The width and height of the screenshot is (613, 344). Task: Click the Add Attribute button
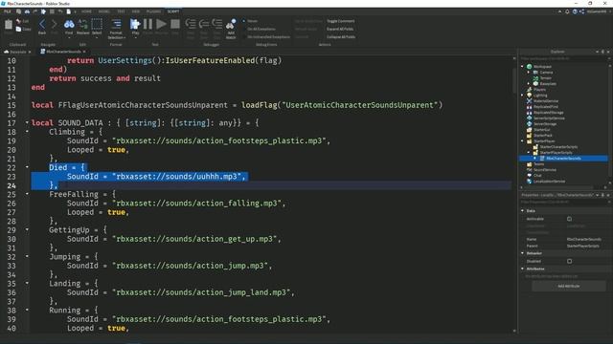(568, 287)
